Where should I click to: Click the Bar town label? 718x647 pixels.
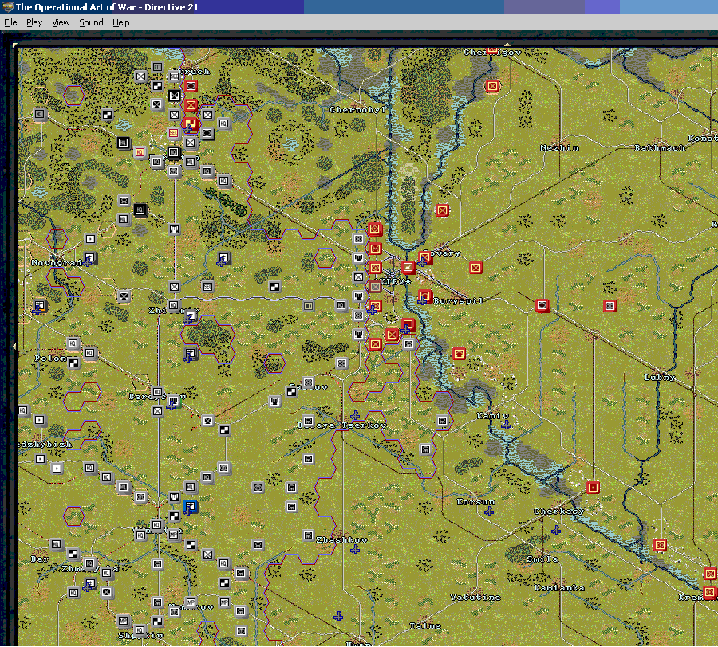(40, 559)
